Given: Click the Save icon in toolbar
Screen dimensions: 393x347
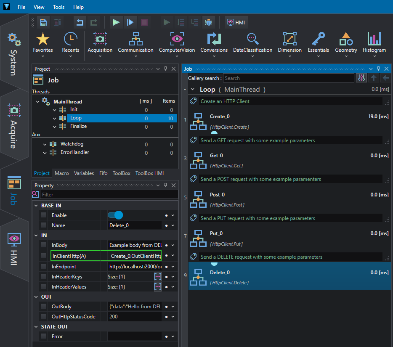Looking at the screenshot, I should 43,22.
